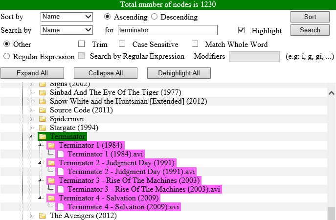Collapse the Terminator 4 - Salvation node
The image size is (336, 220).
click(x=40, y=198)
